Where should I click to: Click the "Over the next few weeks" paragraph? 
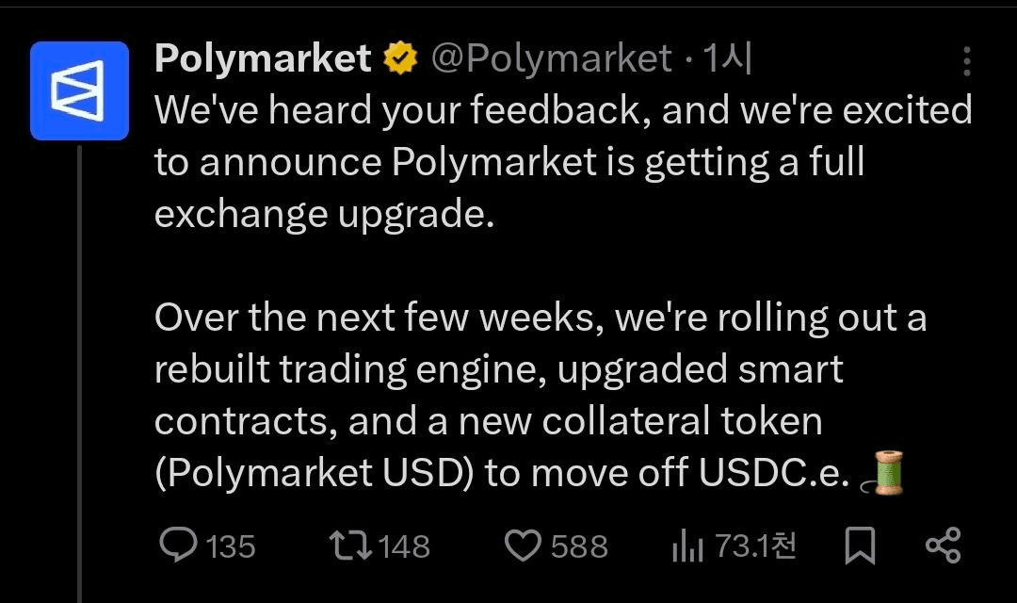pos(540,396)
